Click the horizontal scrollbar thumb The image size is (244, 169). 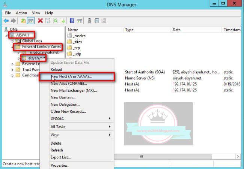pos(163,156)
